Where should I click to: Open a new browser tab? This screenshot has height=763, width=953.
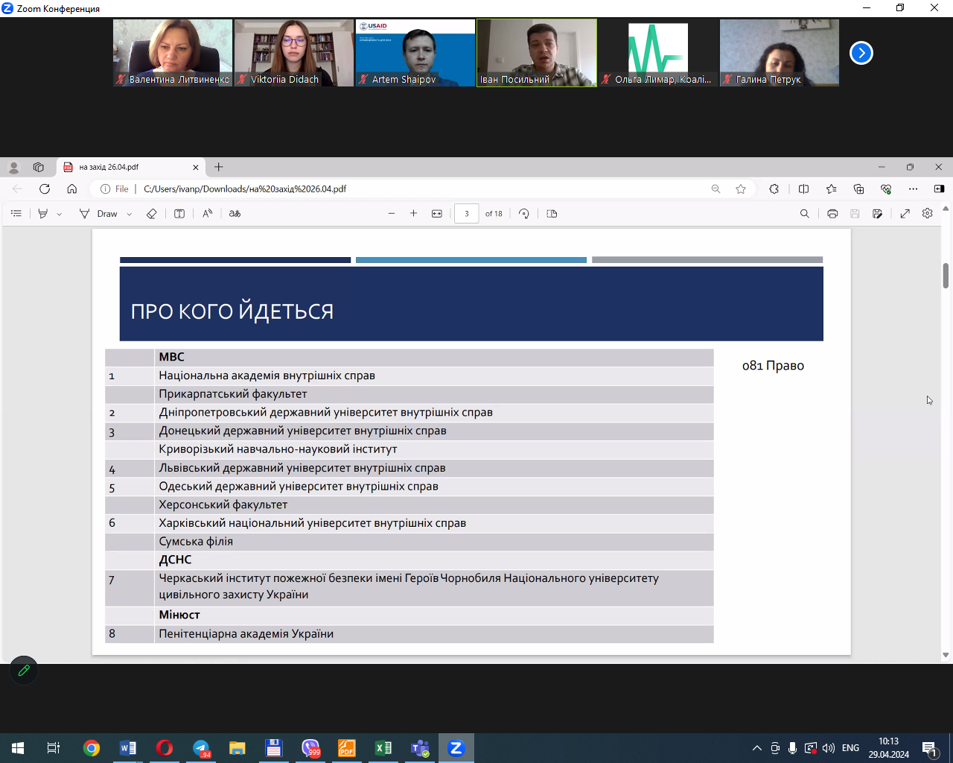point(219,168)
